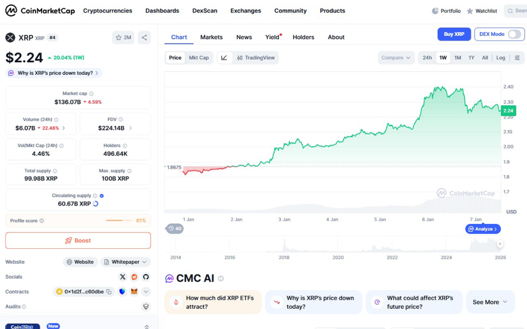Ask What could affect XRP's future price
527x329 pixels.
click(414, 302)
